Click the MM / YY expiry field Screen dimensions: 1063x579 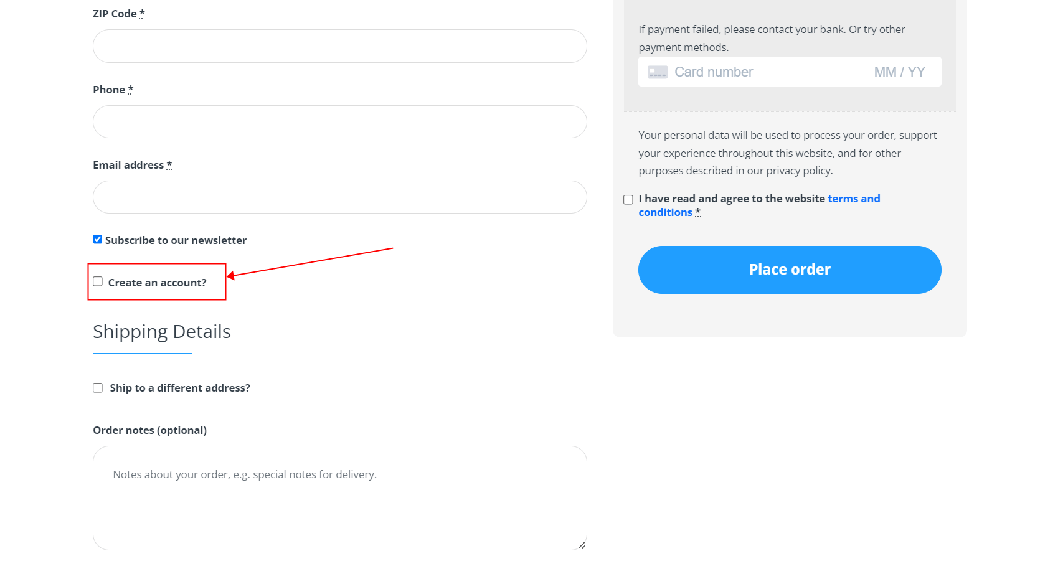coord(899,72)
